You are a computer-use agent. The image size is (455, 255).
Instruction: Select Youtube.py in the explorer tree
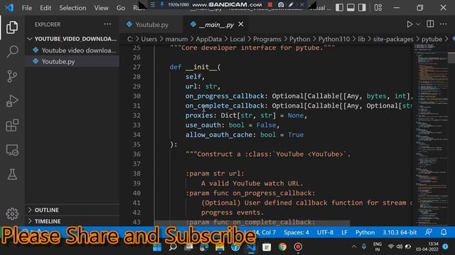tap(73, 62)
